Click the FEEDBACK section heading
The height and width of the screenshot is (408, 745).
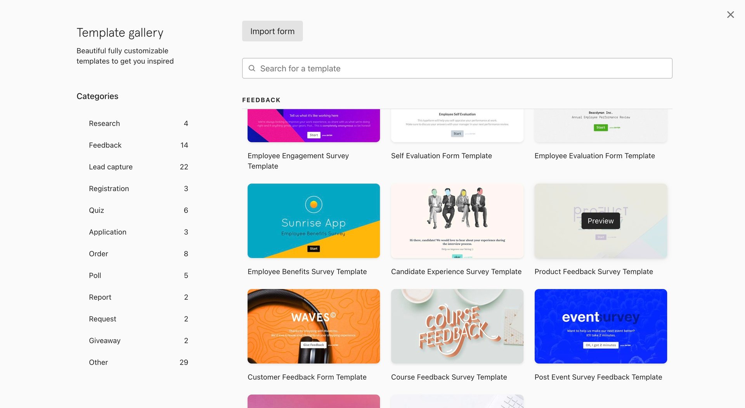(261, 100)
